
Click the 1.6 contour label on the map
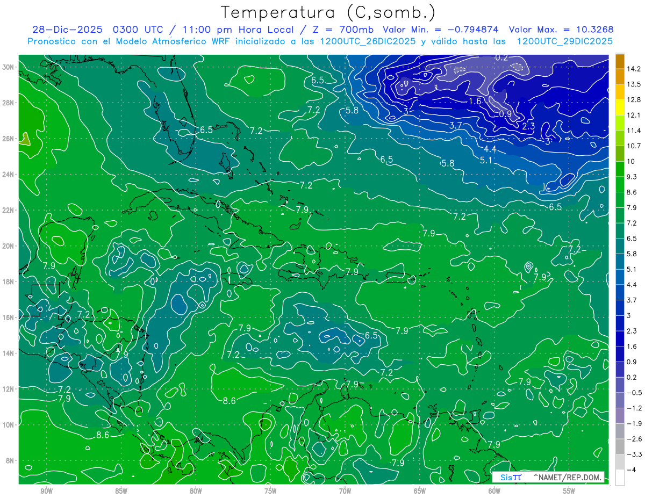475,101
